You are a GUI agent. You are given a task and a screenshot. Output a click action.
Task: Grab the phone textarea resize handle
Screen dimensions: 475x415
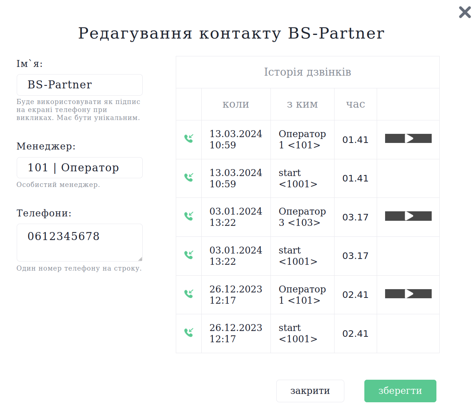click(140, 259)
